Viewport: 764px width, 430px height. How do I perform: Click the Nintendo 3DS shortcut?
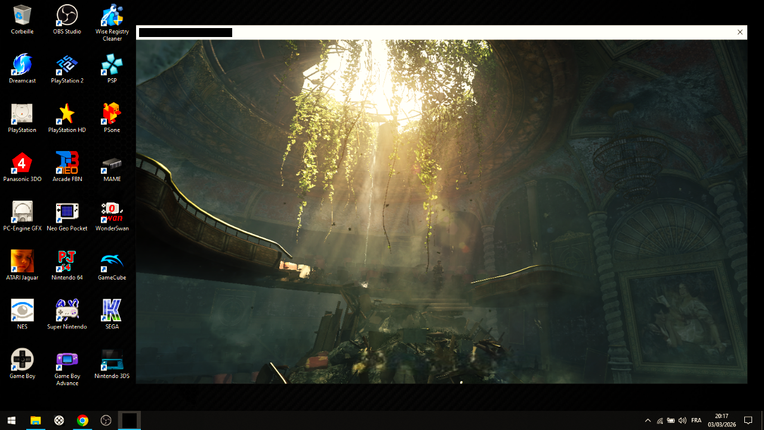coord(112,360)
